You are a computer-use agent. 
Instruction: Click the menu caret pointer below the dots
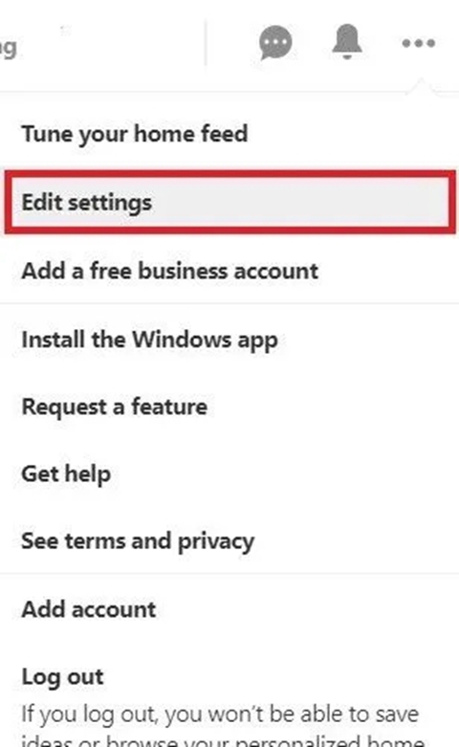coord(420,88)
